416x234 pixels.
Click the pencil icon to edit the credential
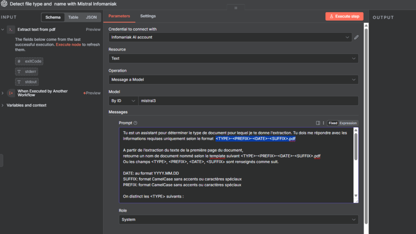(356, 37)
